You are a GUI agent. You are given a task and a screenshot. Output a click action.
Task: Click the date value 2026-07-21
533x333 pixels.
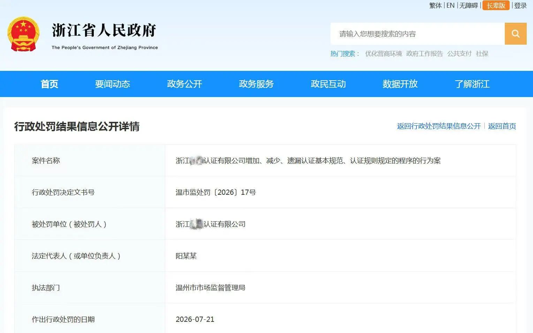(195, 319)
